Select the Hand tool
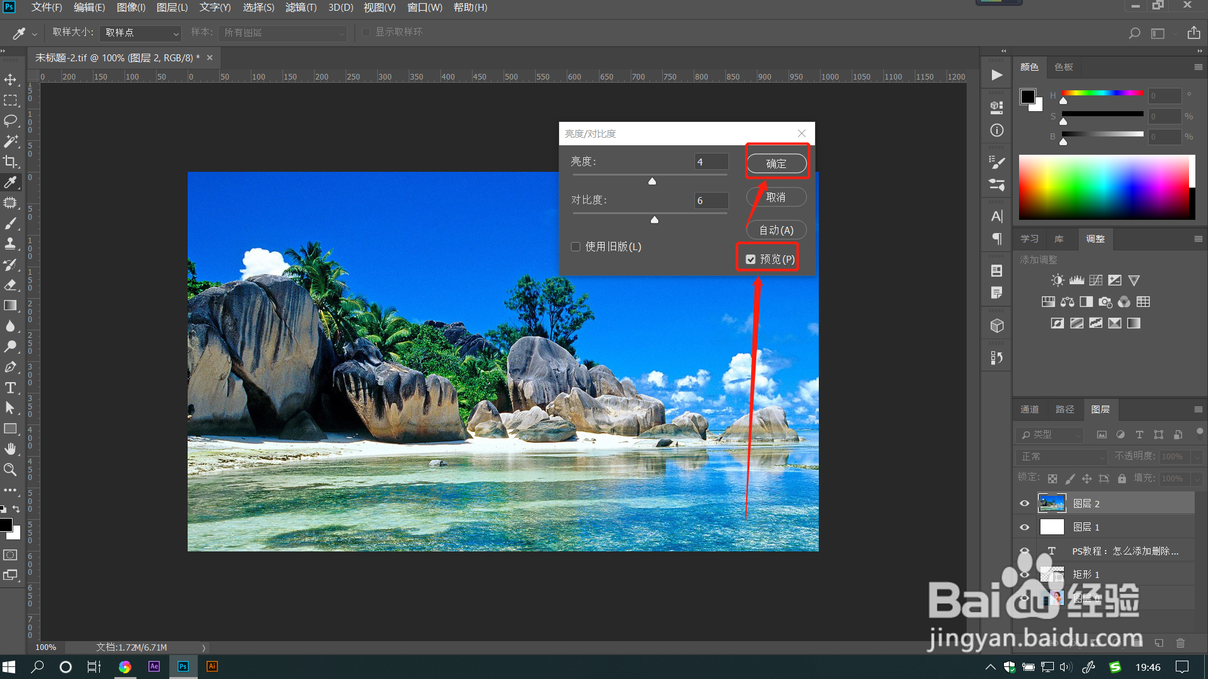The image size is (1208, 679). 11,448
